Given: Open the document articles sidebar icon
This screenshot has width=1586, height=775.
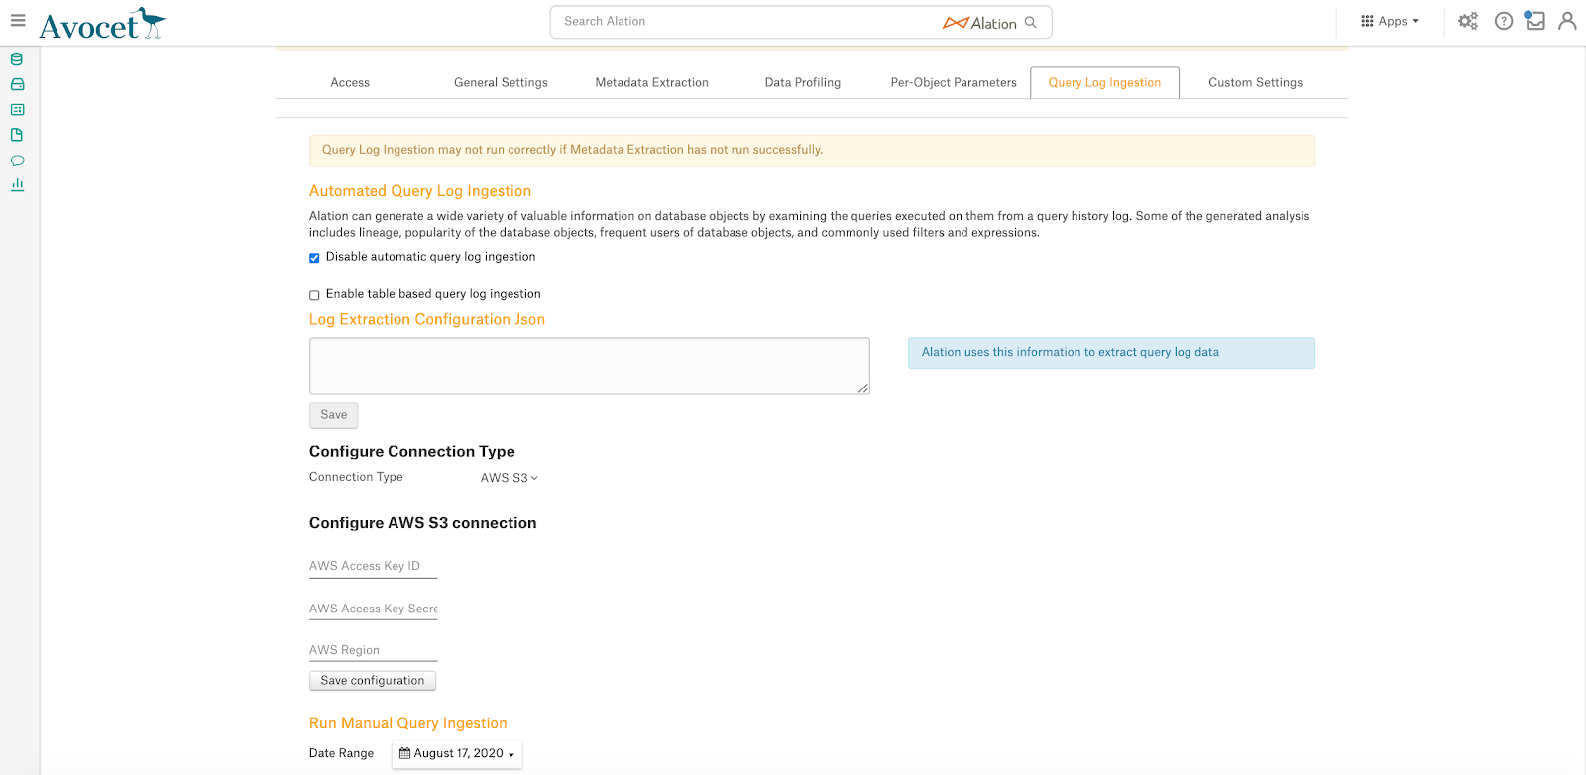Looking at the screenshot, I should tap(17, 135).
